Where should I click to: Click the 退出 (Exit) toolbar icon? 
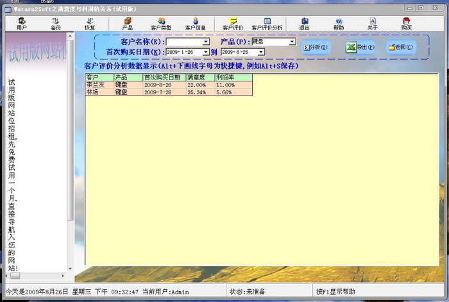pyautogui.click(x=304, y=24)
